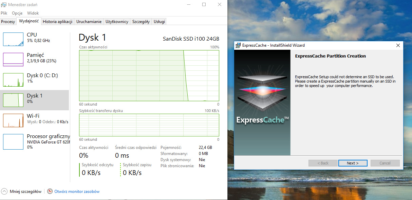The width and height of the screenshot is (412, 200).
Task: Click the Czas aktywności 0% value
Action: pyautogui.click(x=84, y=156)
